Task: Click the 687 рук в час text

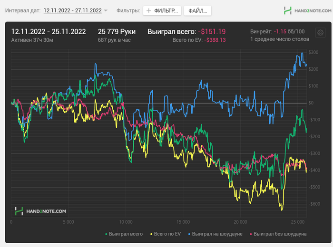Action: tap(114, 40)
